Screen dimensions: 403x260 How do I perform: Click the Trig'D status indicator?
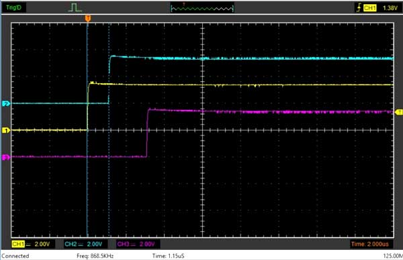point(13,7)
